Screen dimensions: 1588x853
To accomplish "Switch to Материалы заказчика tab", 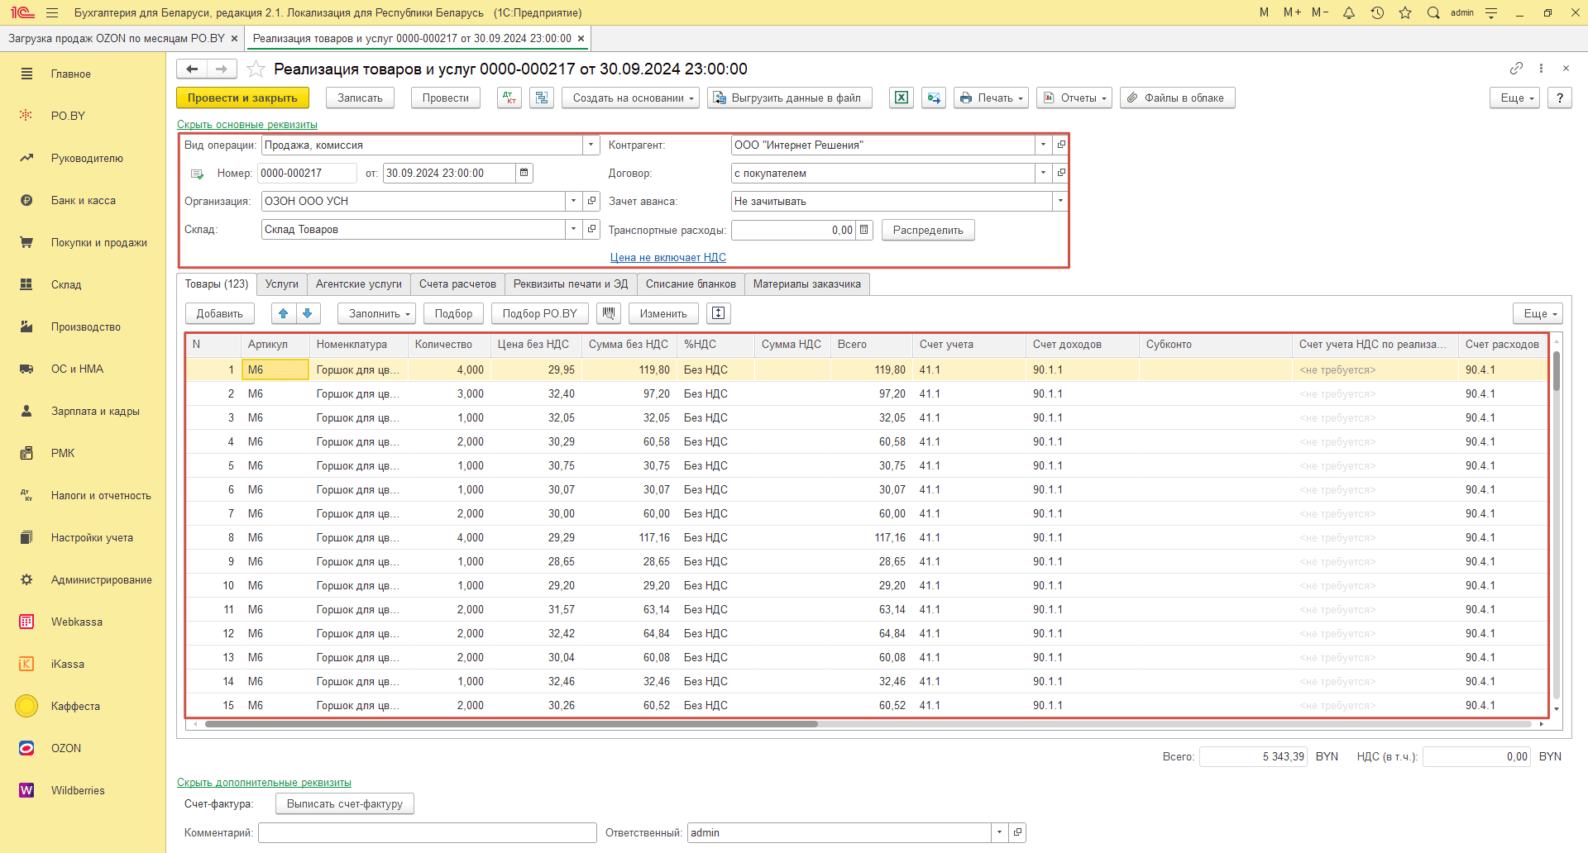I will (x=807, y=284).
